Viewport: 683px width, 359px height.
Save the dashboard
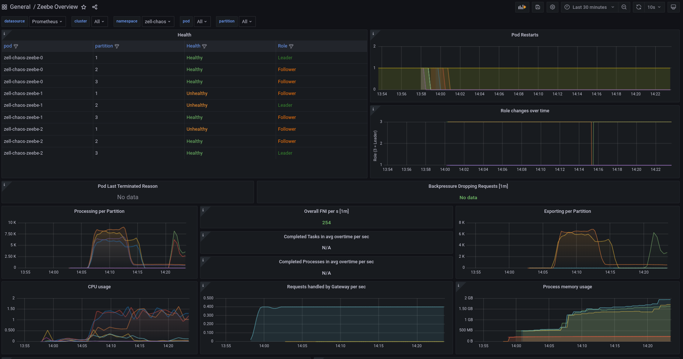coord(538,7)
